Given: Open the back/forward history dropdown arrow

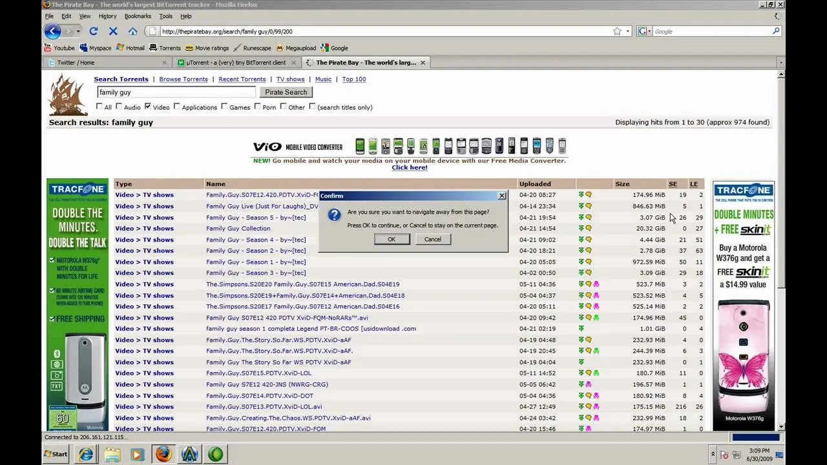Looking at the screenshot, I should 78,31.
